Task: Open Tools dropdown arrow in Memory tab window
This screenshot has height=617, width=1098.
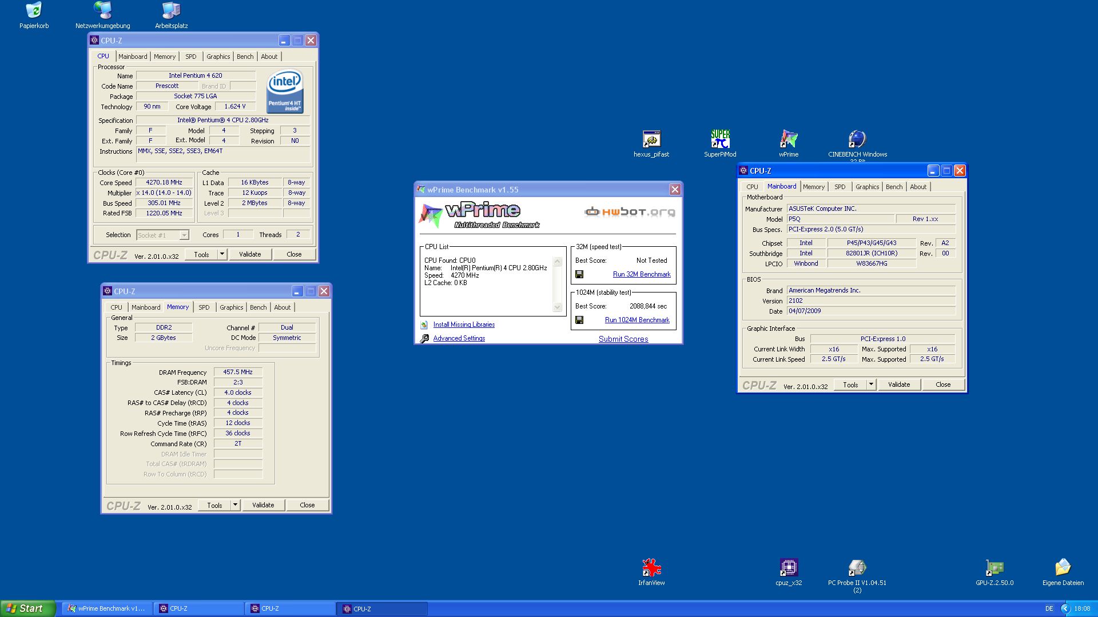Action: pos(235,505)
